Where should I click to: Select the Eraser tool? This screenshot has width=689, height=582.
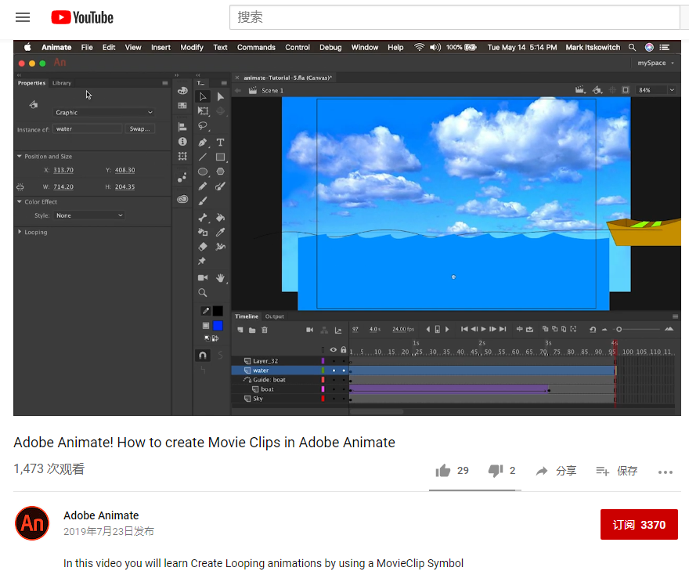[203, 247]
